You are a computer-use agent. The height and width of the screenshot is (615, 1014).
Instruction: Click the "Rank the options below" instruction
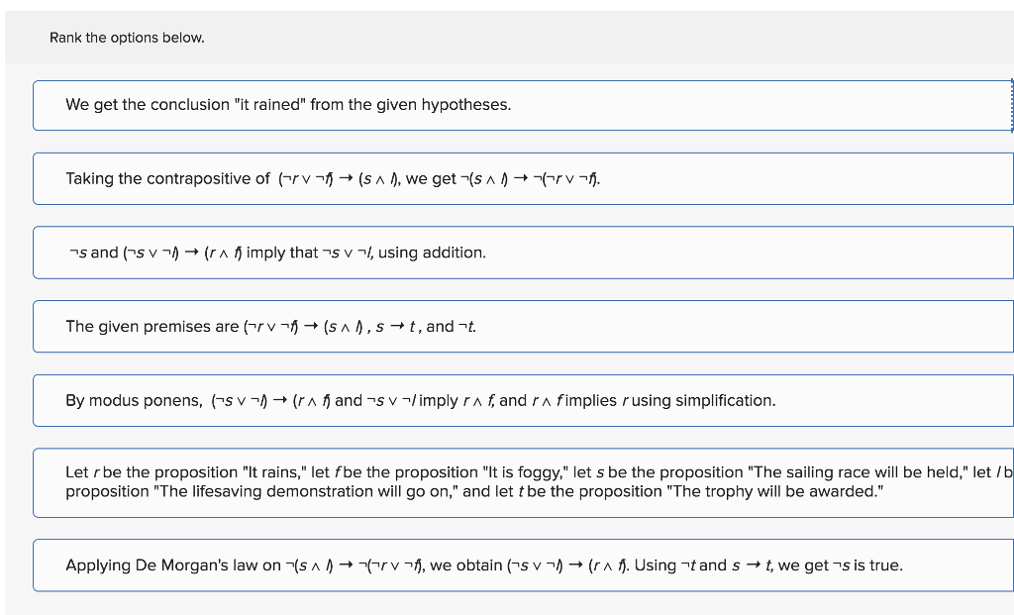tap(127, 38)
